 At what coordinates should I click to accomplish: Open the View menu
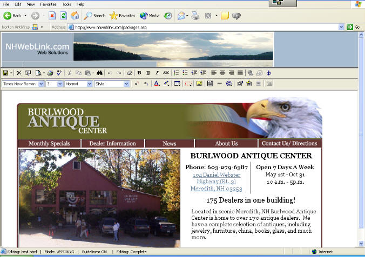coord(30,4)
